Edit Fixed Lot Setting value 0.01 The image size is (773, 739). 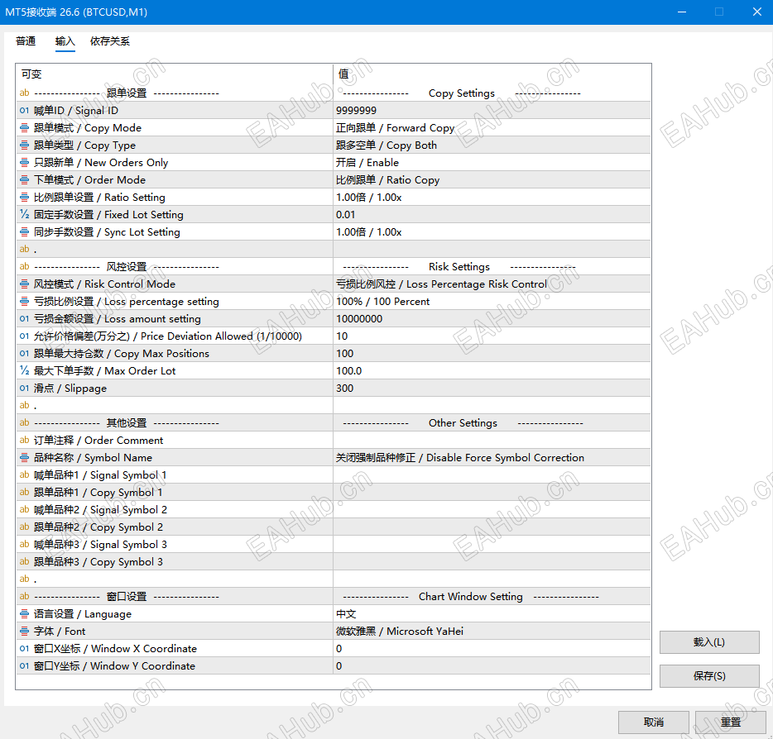[x=492, y=215]
